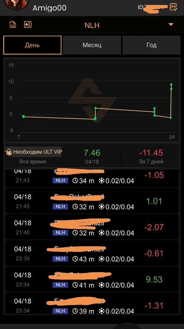Expand the NLH game type dropdown arrow
Screen dimensions: 184x329
pos(171,24)
